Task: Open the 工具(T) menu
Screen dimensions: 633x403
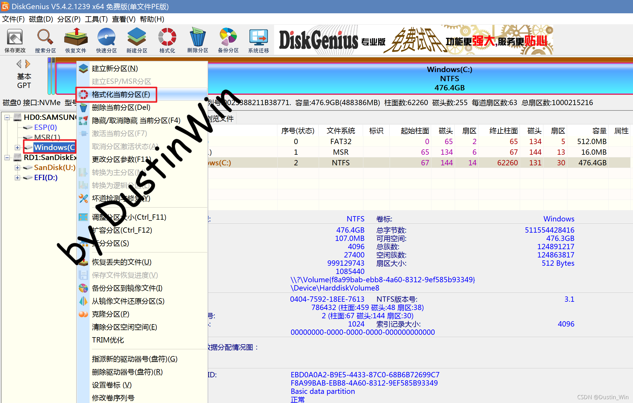Action: pos(96,19)
